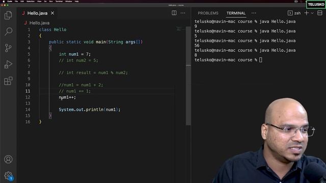This screenshot has width=326, height=183.
Task: Open the Explorer view in the activity bar
Action: pos(8,15)
